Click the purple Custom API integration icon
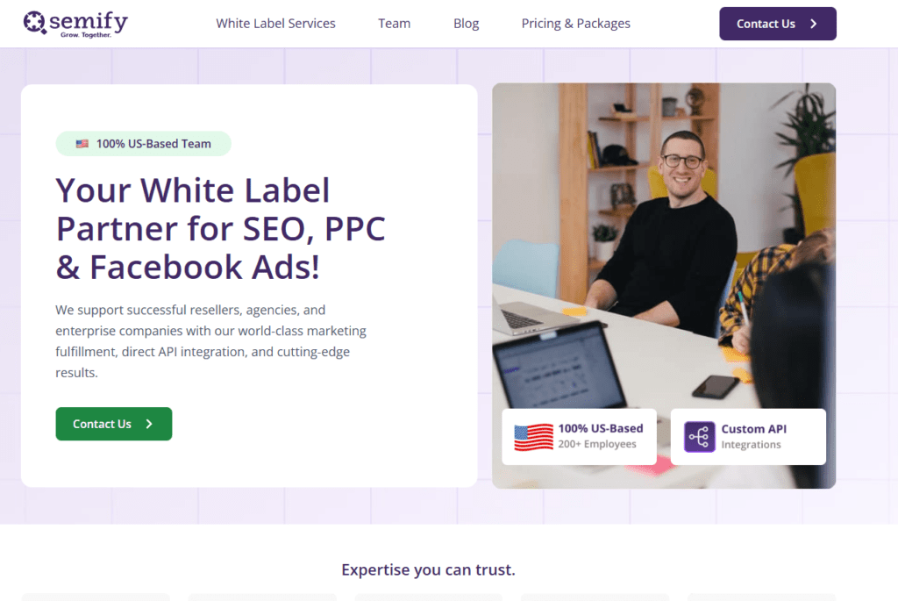898x601 pixels. point(699,437)
